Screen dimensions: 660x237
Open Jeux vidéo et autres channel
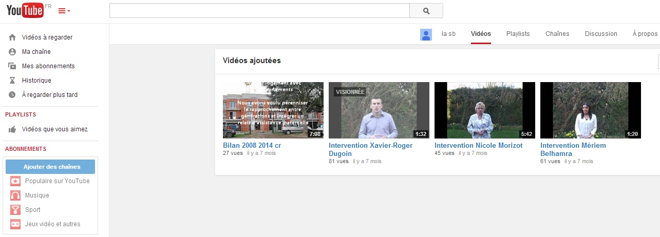click(52, 224)
